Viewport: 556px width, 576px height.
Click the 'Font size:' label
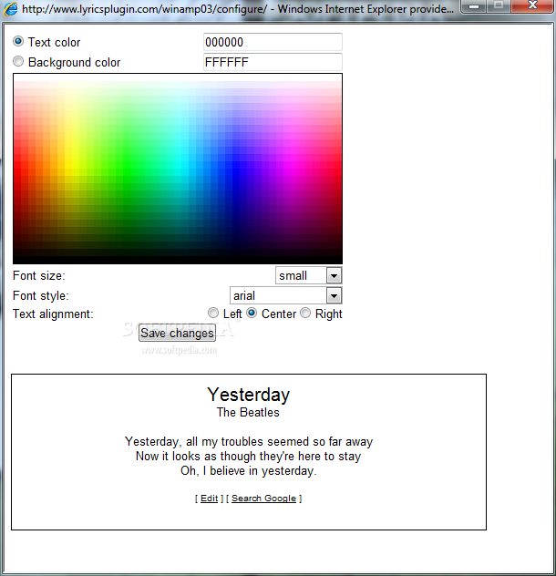tap(39, 275)
